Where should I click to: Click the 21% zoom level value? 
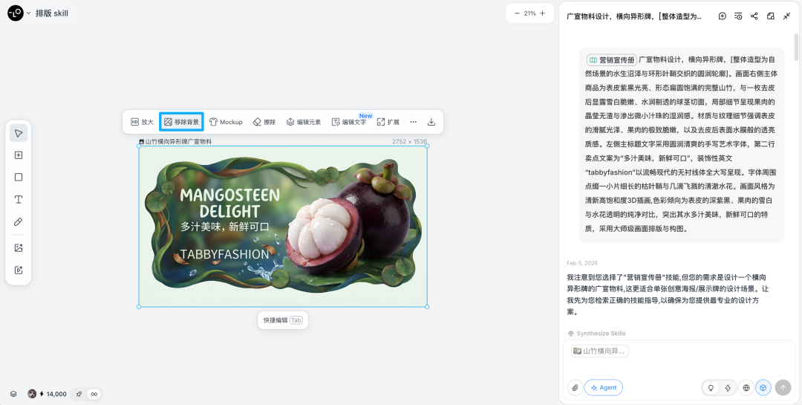[x=530, y=13]
